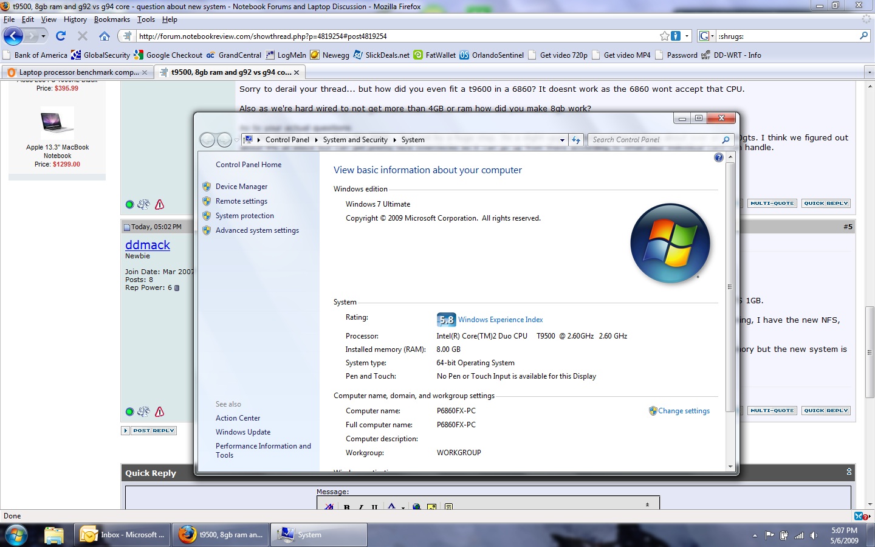
Task: Open Windows Update link
Action: pyautogui.click(x=243, y=432)
